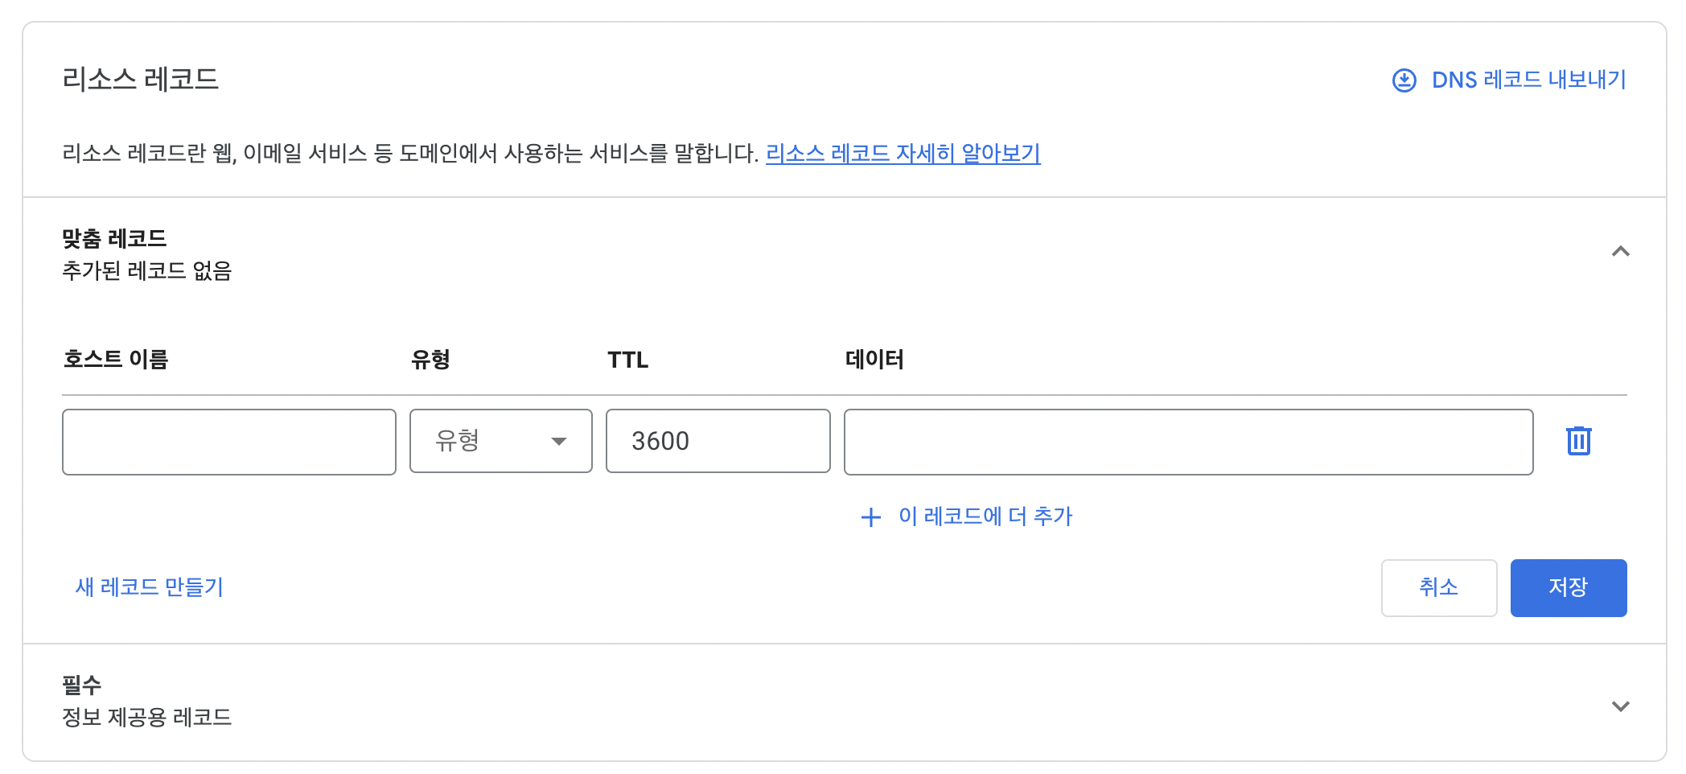The width and height of the screenshot is (1686, 774).
Task: Click the 맞춤 레코드 section title
Action: pyautogui.click(x=114, y=239)
